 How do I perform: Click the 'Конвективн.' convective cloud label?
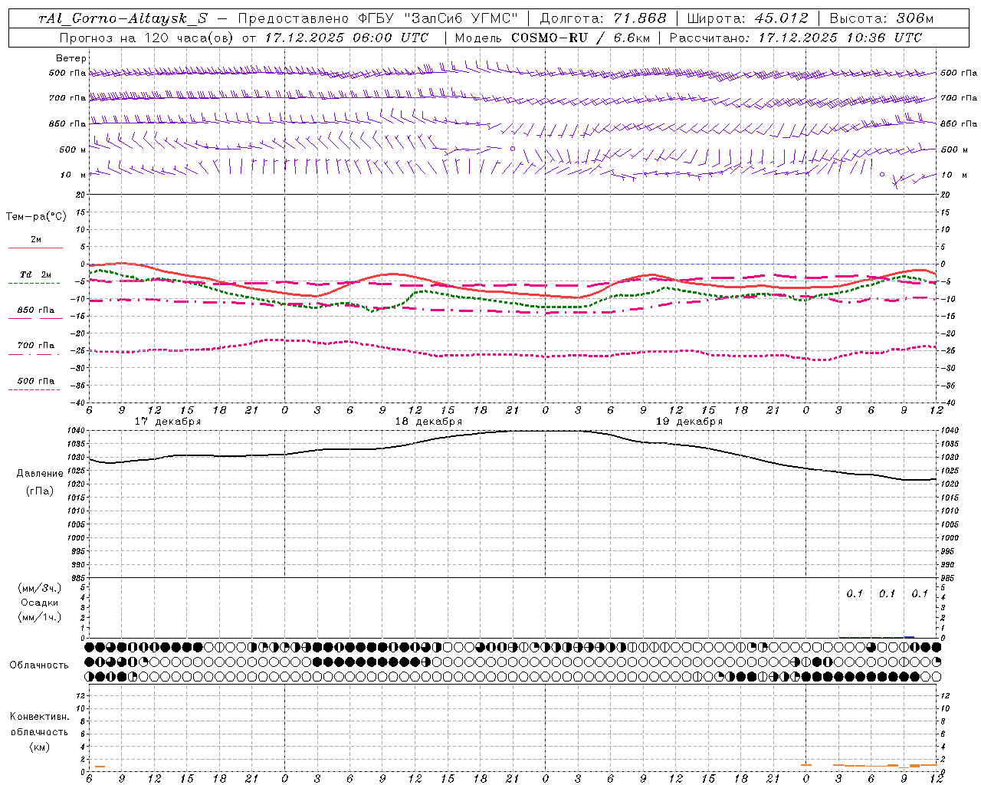coord(39,717)
